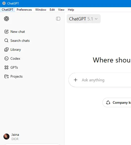Open the Edit menu
This screenshot has height=145, width=131.
point(52,10)
